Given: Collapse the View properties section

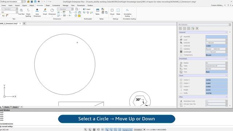Looking at the screenshot, I should (226, 76).
